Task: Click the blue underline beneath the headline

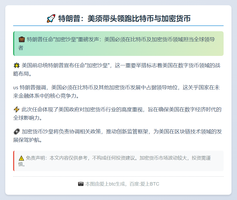Action: [x=118, y=26]
